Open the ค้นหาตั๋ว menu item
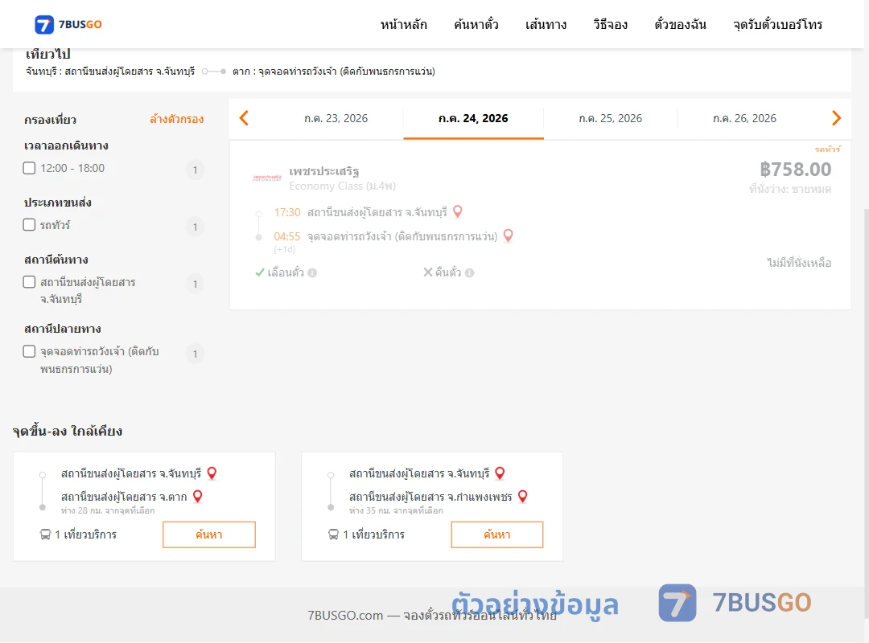 click(476, 24)
